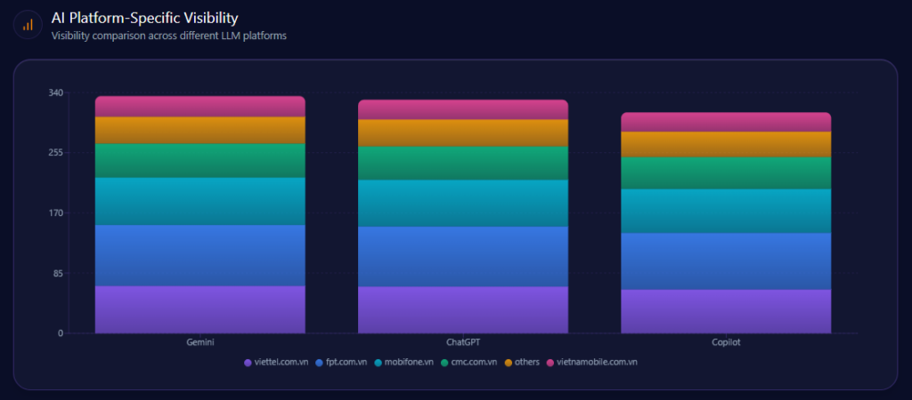Click the cyan mobifone segment in the Copilot bar

[726, 211]
